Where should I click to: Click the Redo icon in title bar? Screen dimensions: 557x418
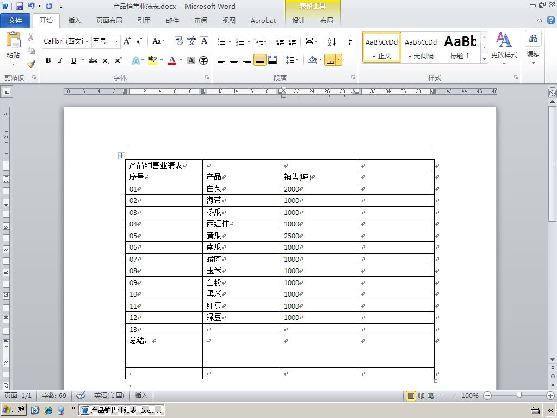point(49,5)
